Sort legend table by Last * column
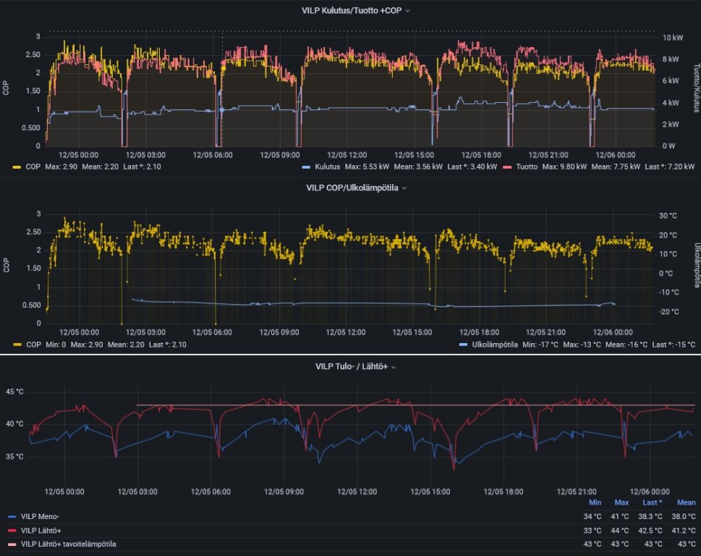The width and height of the screenshot is (701, 556). 651,502
